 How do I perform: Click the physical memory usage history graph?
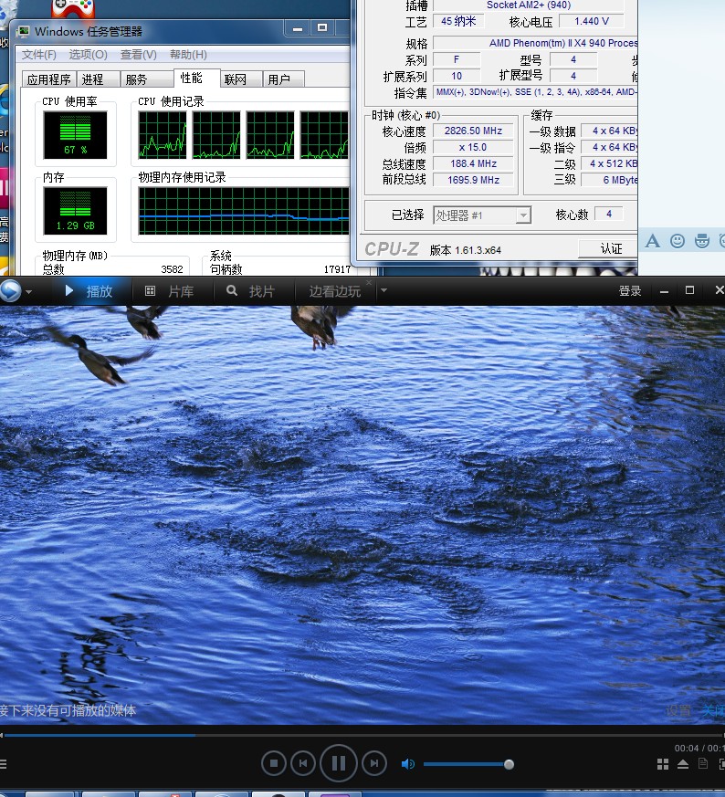tap(244, 211)
